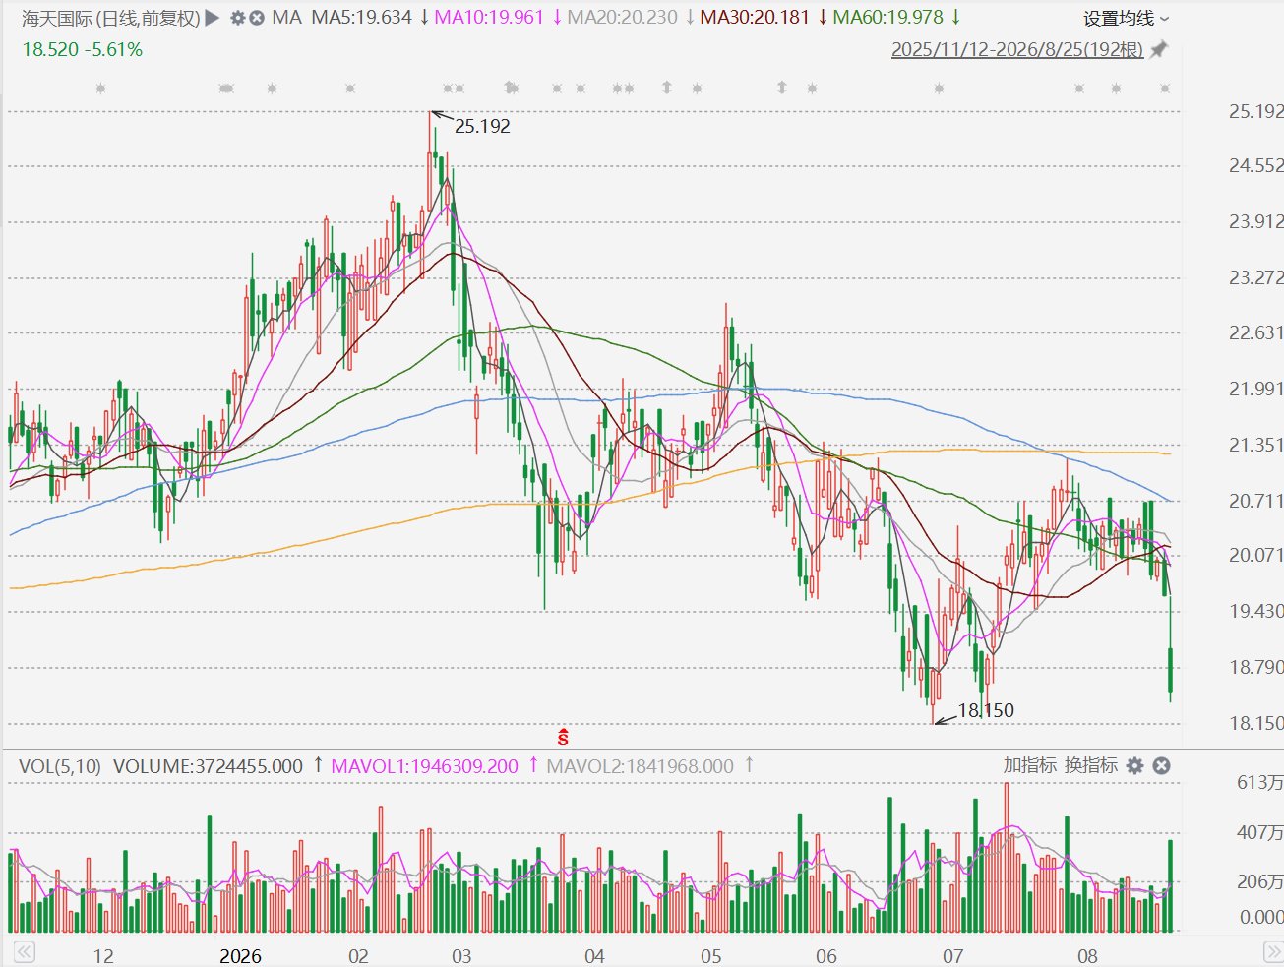The width and height of the screenshot is (1284, 967).
Task: Open the 2025/11/12-2026/8/25 date range link
Action: 1017,49
